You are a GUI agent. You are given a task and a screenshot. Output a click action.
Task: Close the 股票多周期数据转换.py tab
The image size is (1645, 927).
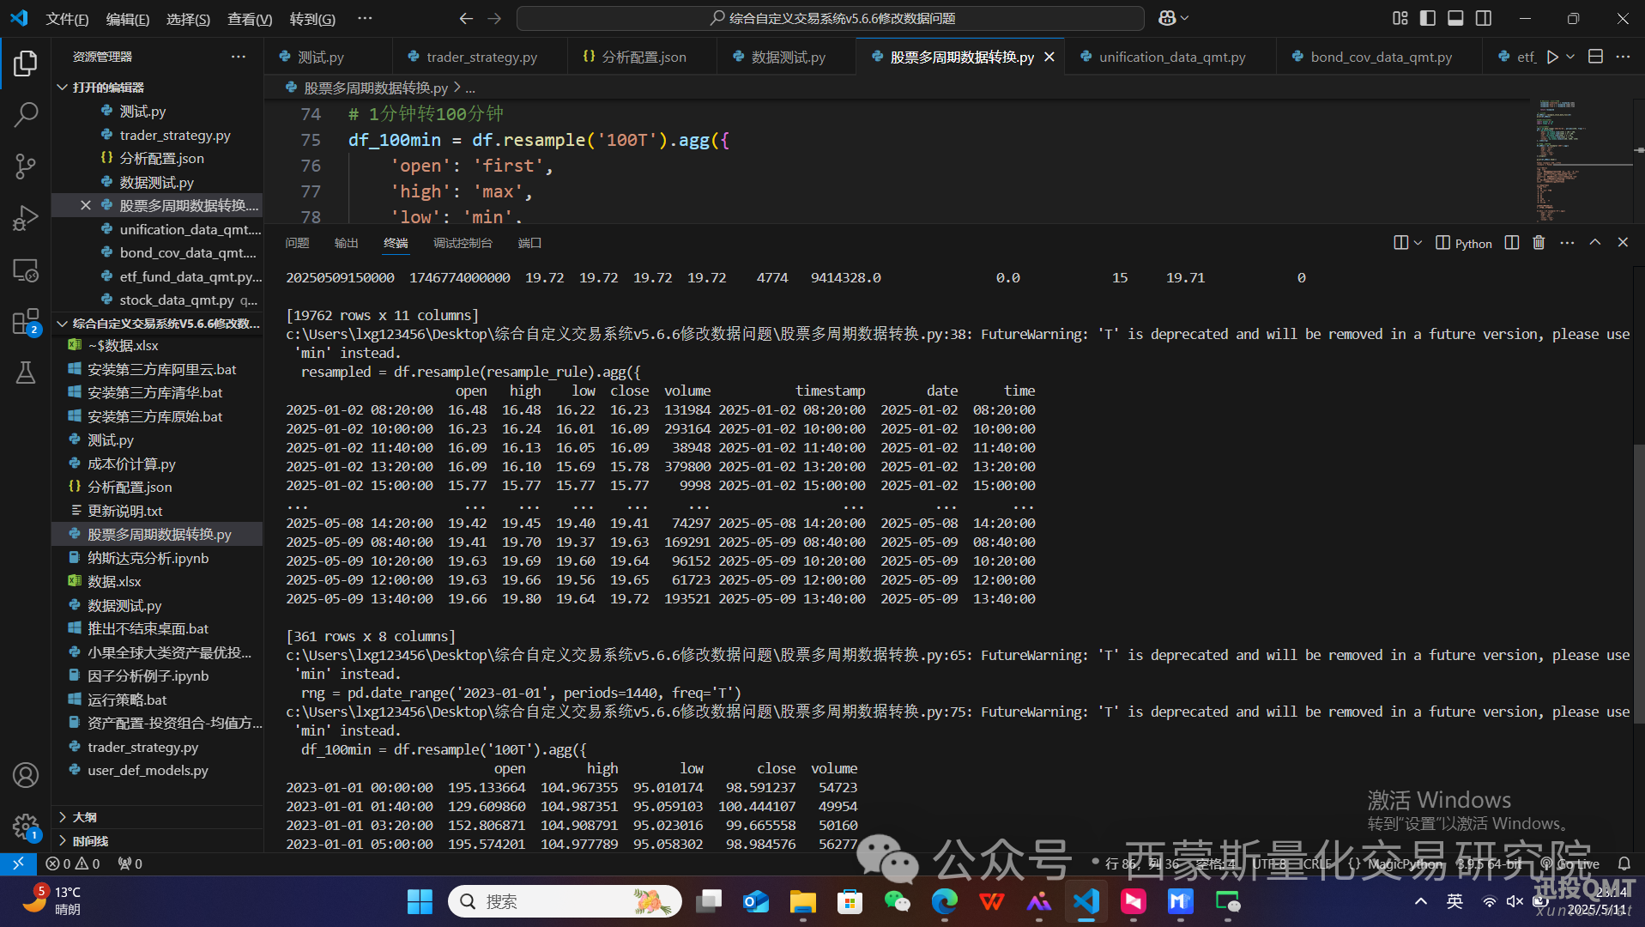[1049, 57]
